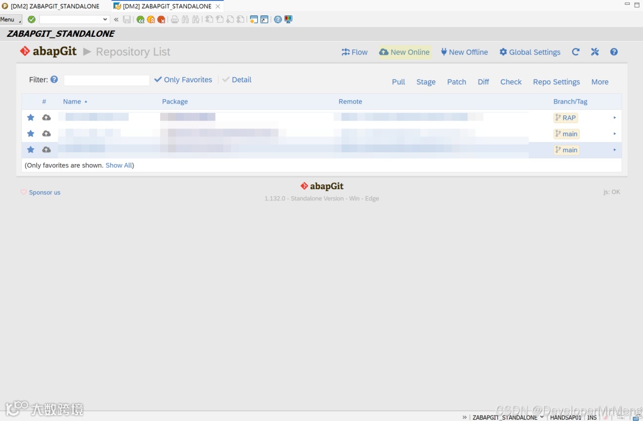643x421 pixels.
Task: Click the RAP branch label
Action: point(566,118)
